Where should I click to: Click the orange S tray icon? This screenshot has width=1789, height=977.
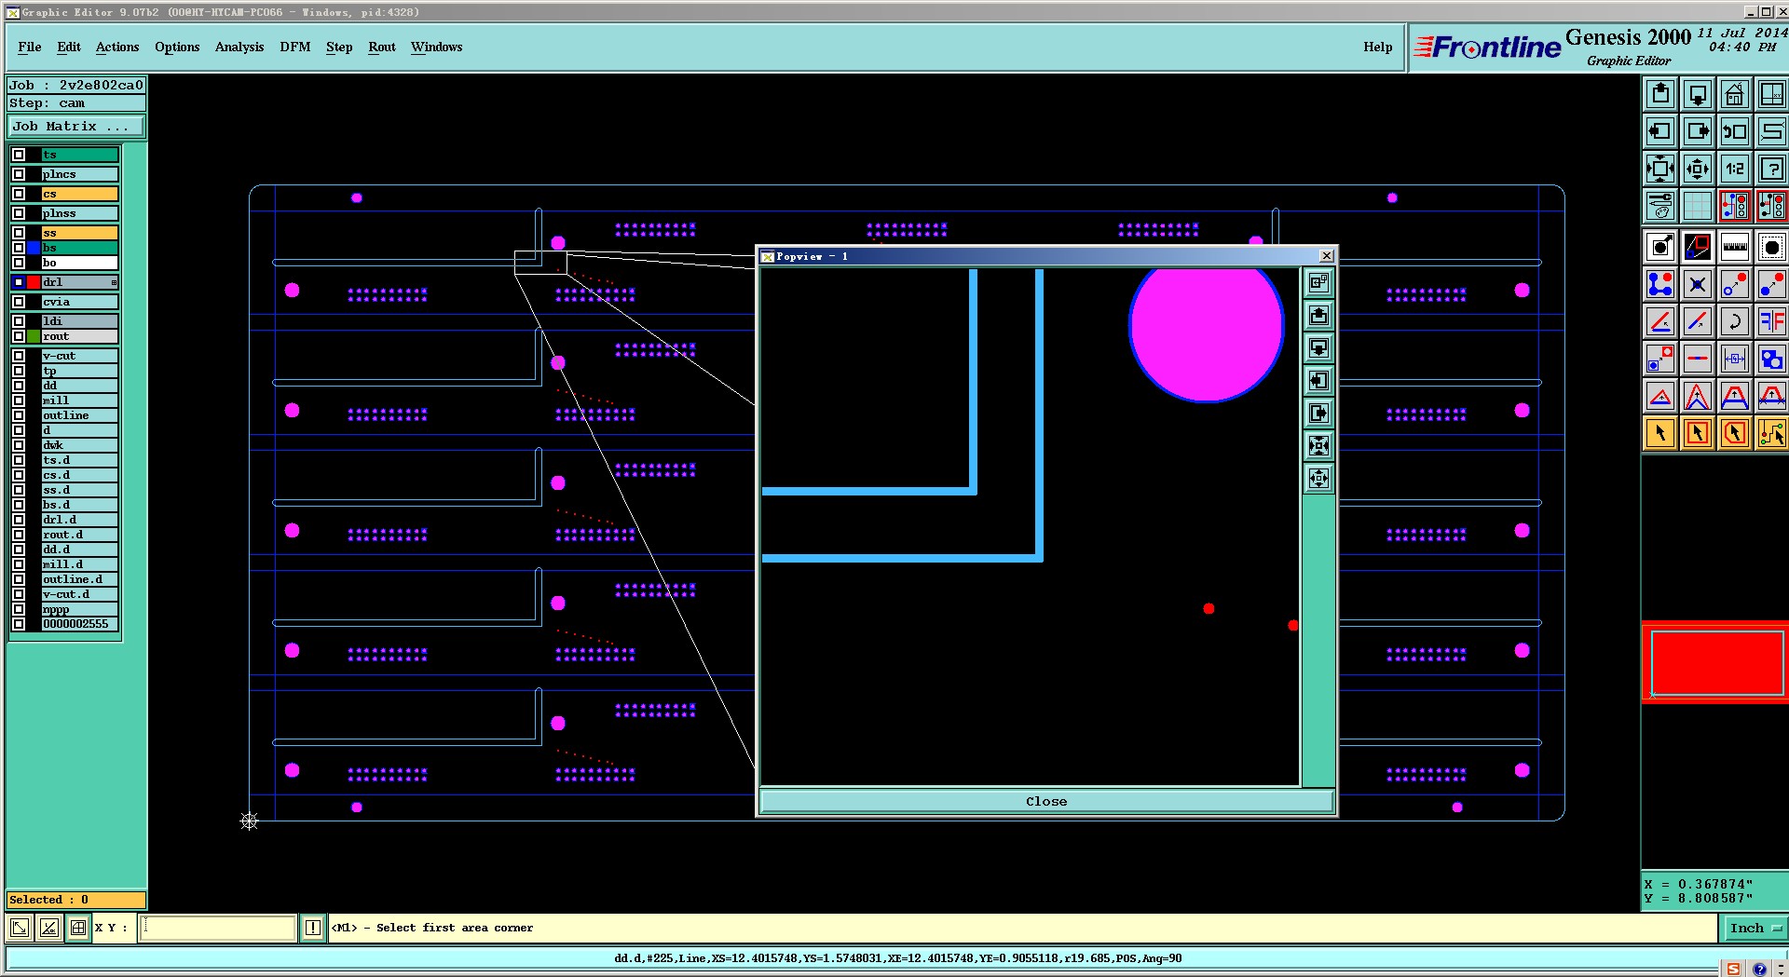click(x=1733, y=970)
